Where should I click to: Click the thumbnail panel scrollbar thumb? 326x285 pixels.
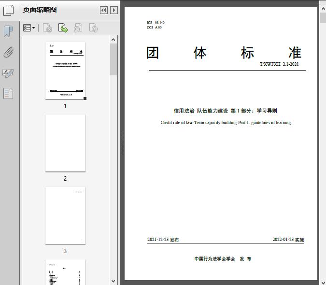tap(113, 59)
